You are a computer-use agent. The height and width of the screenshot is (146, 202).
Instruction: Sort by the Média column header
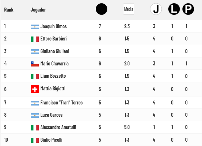click(129, 9)
